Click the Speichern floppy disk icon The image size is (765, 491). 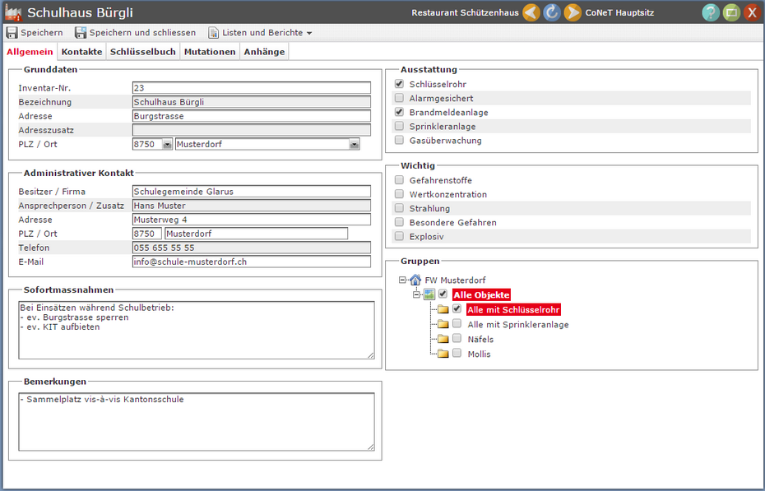tap(12, 33)
